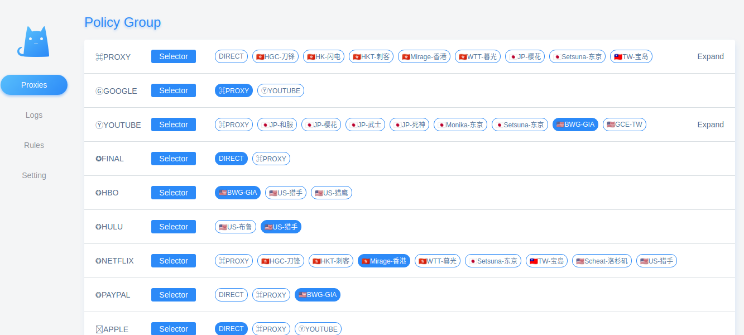Select YOUTUBE in the APPLE group

coord(318,329)
